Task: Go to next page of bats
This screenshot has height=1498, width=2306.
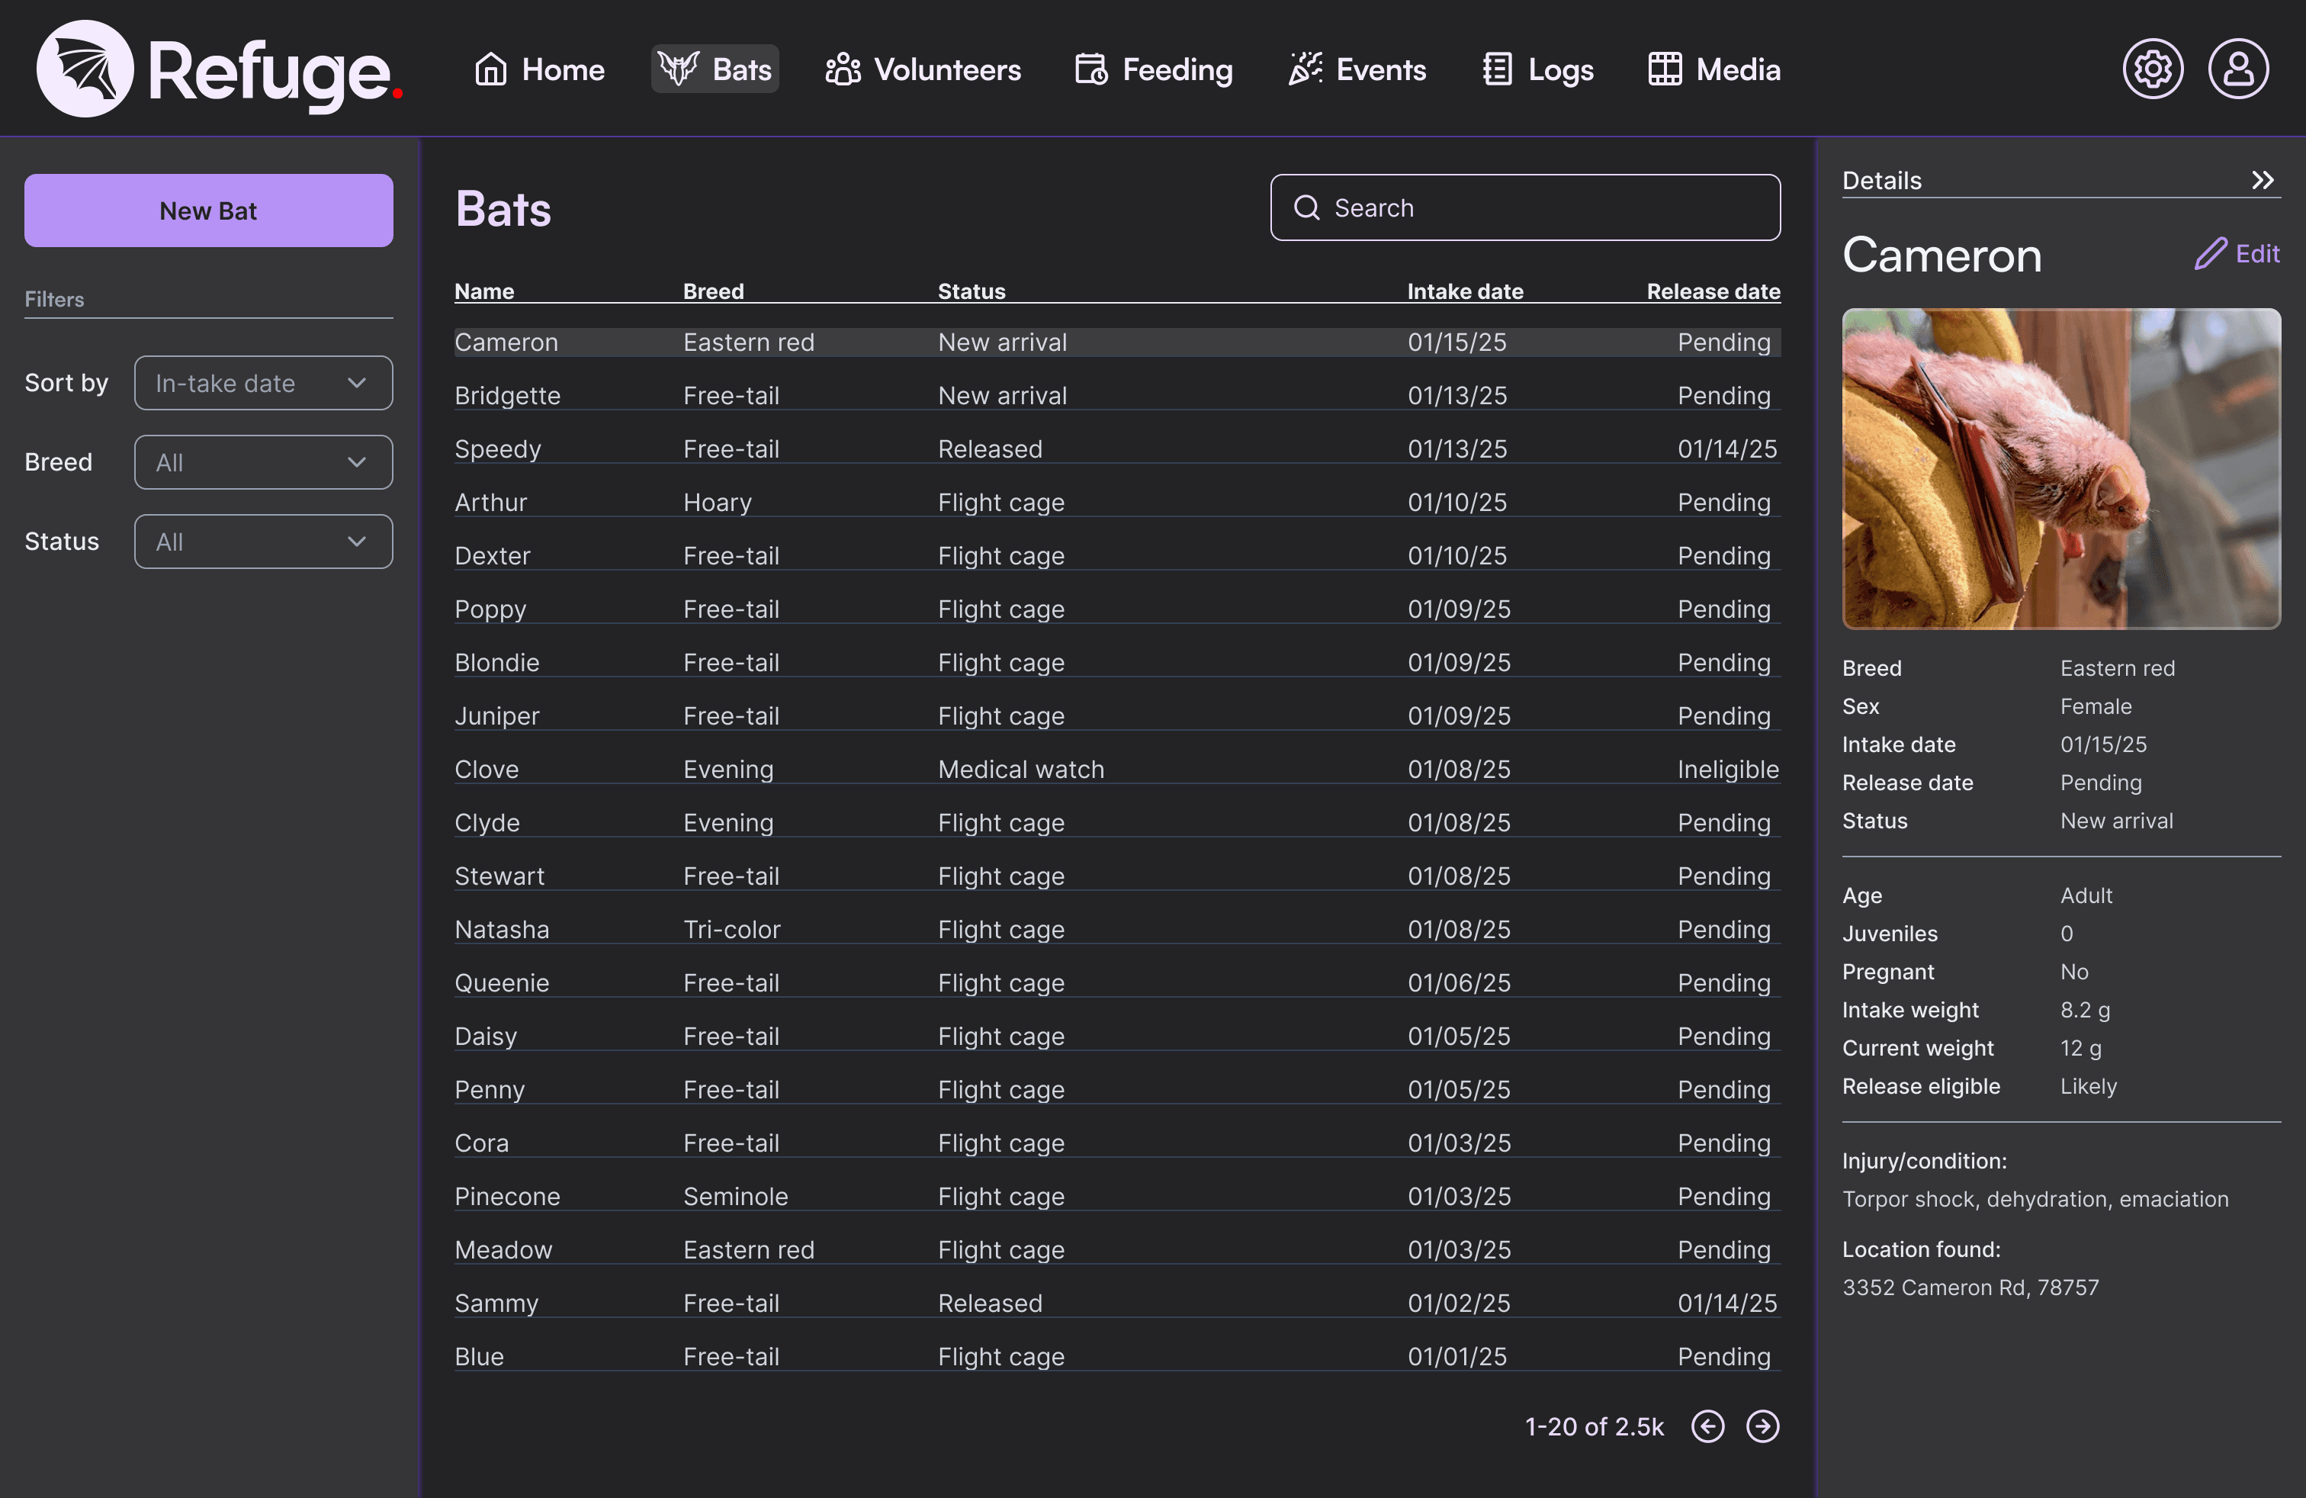Action: 1762,1426
